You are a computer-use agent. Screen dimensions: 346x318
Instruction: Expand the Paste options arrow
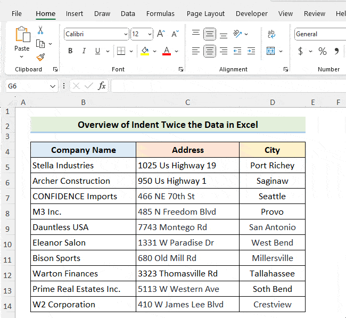tap(22, 57)
